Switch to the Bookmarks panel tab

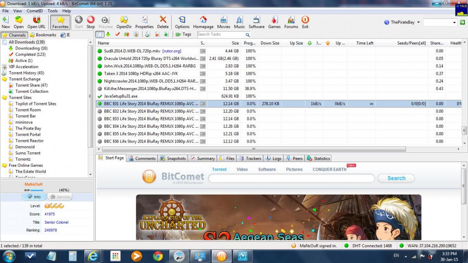pos(43,35)
